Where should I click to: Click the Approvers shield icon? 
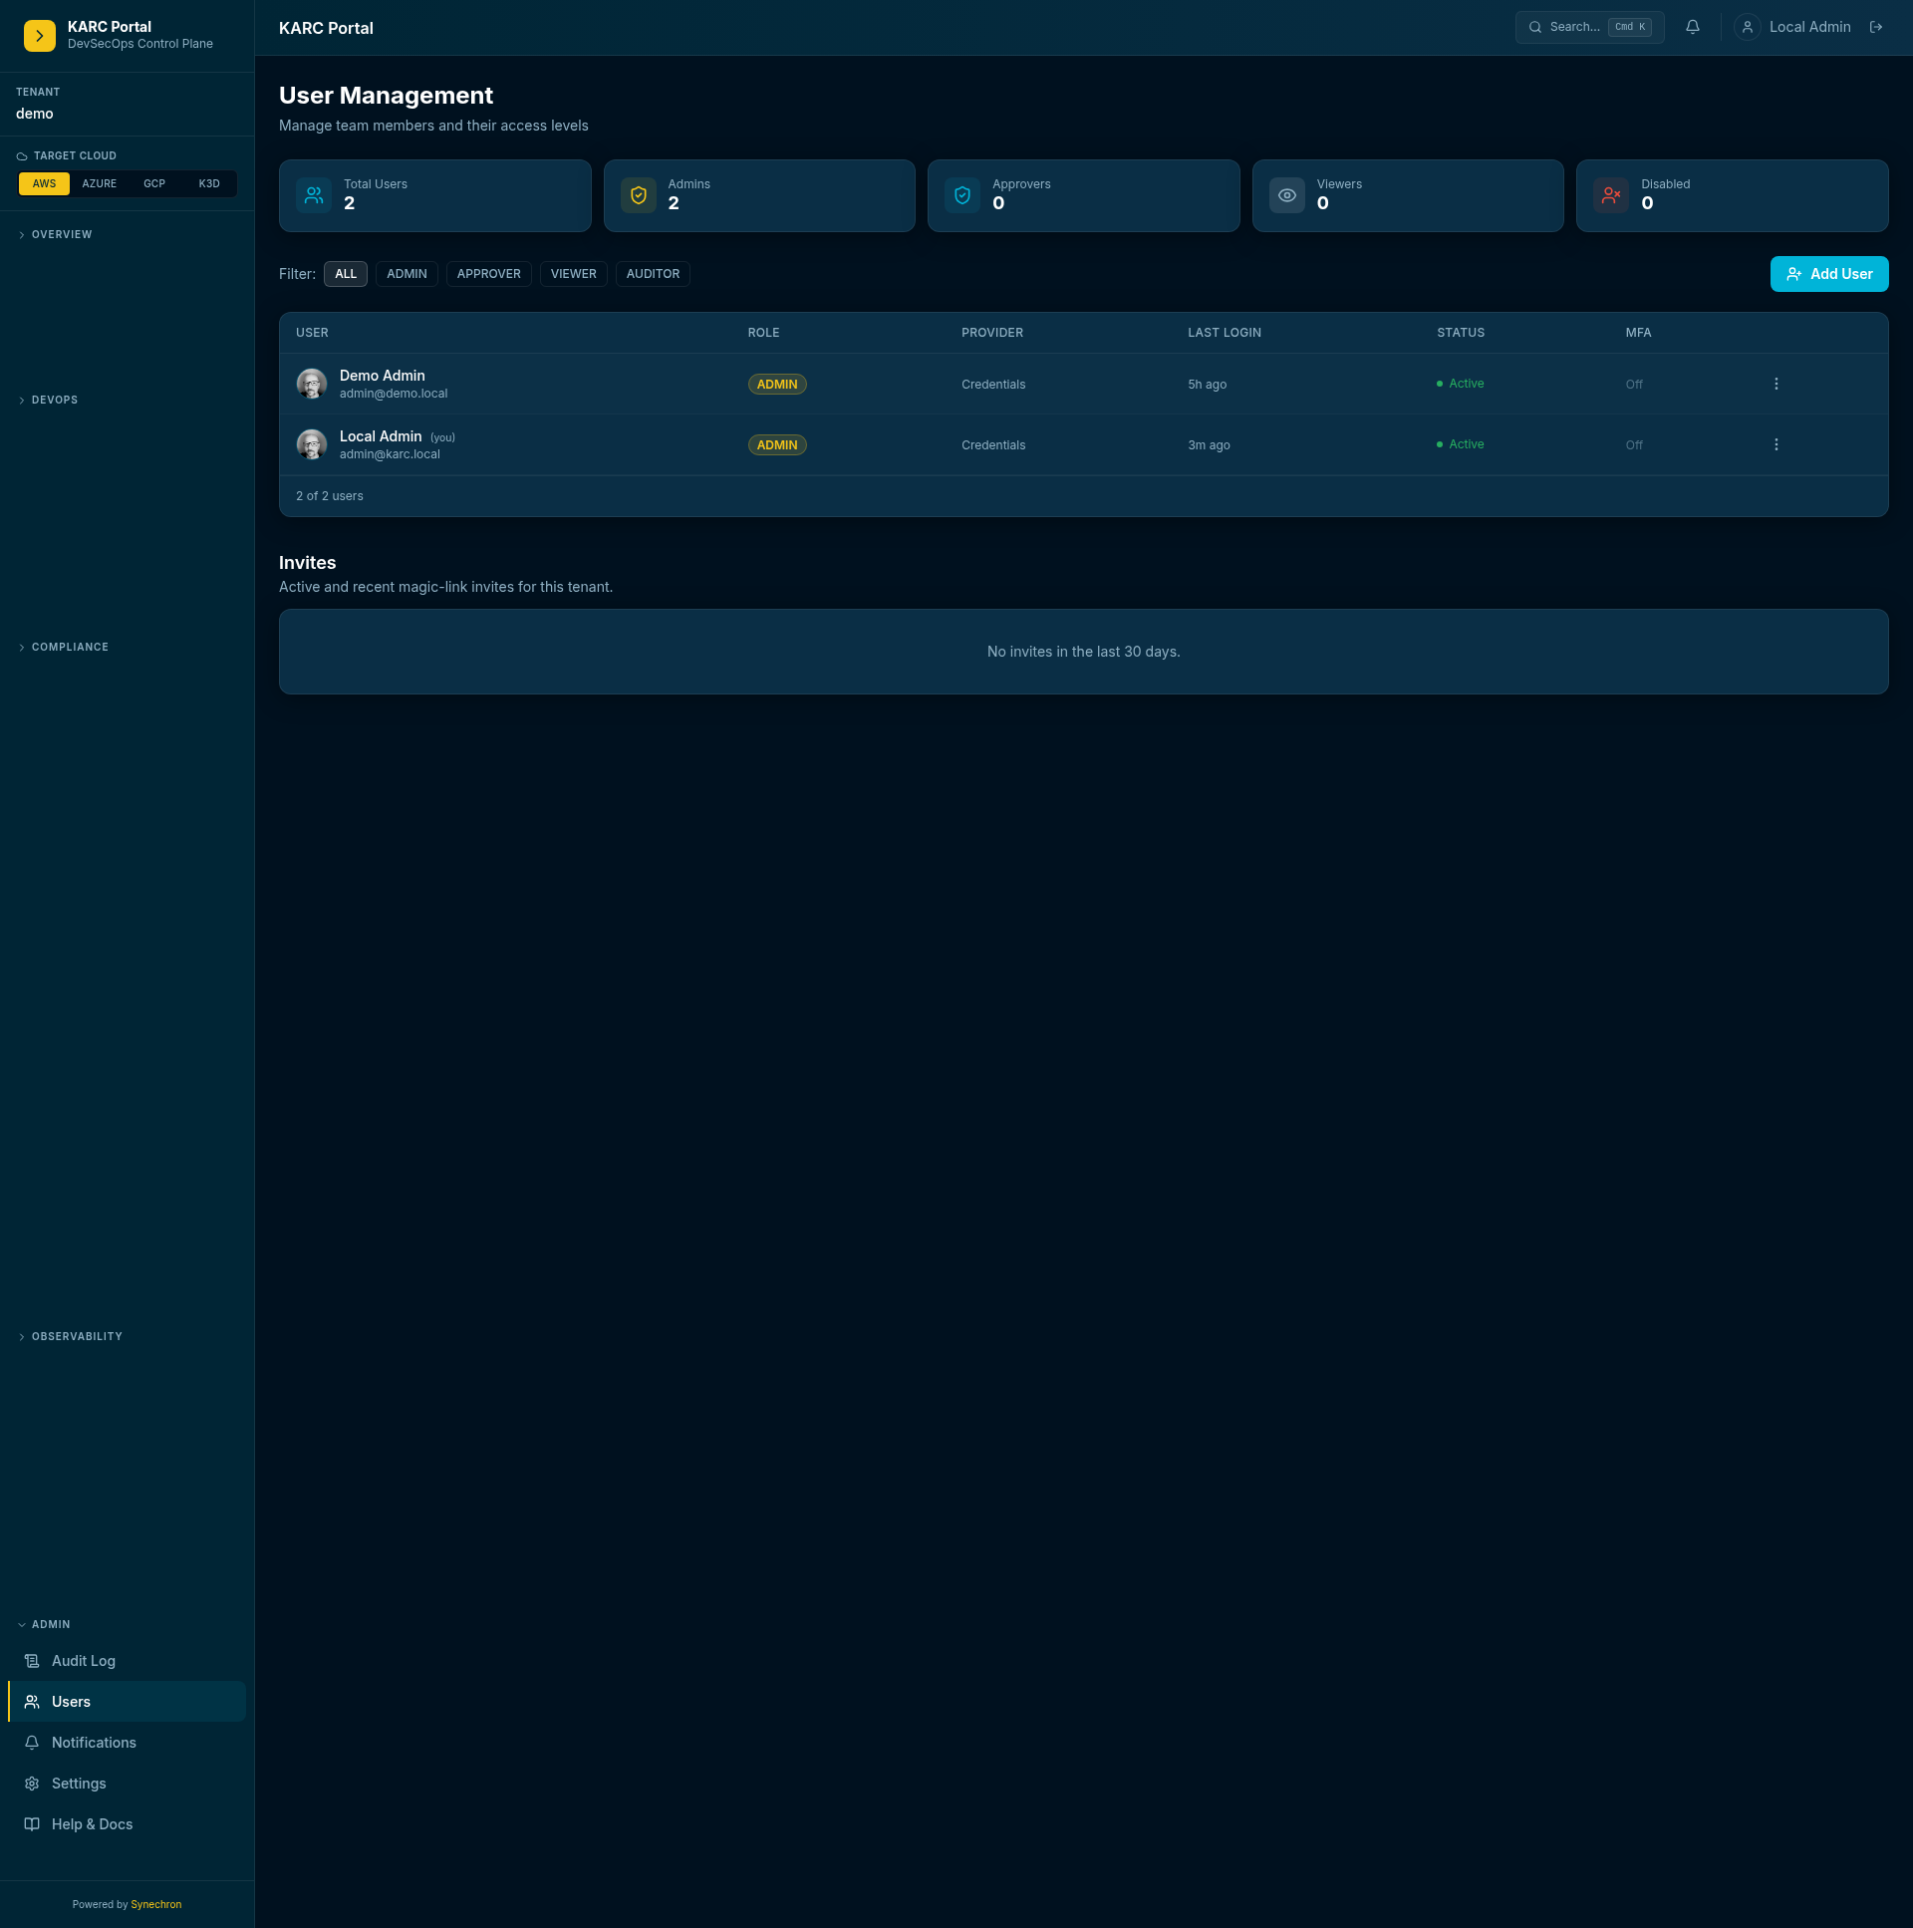coord(963,195)
